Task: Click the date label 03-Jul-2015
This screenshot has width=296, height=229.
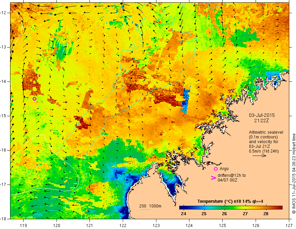Action: (262, 115)
